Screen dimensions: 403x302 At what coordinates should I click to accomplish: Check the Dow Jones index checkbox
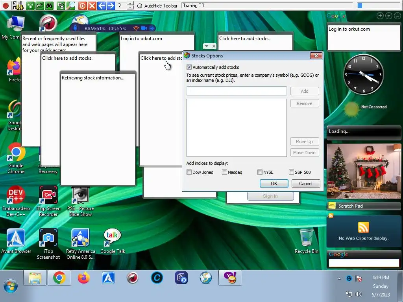[x=189, y=172]
